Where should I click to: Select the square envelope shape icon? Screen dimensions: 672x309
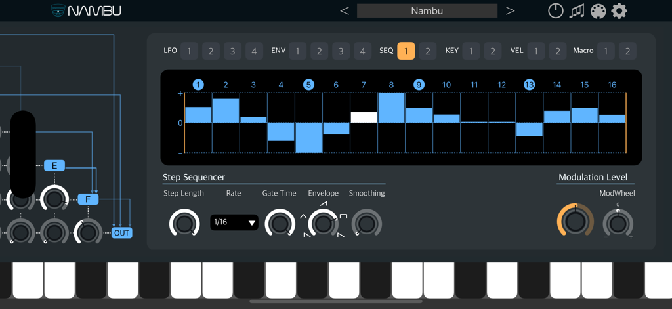pyautogui.click(x=343, y=216)
